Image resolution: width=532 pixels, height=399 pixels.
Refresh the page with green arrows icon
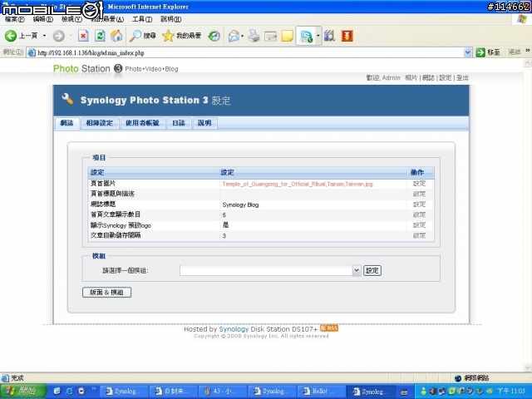click(x=100, y=36)
